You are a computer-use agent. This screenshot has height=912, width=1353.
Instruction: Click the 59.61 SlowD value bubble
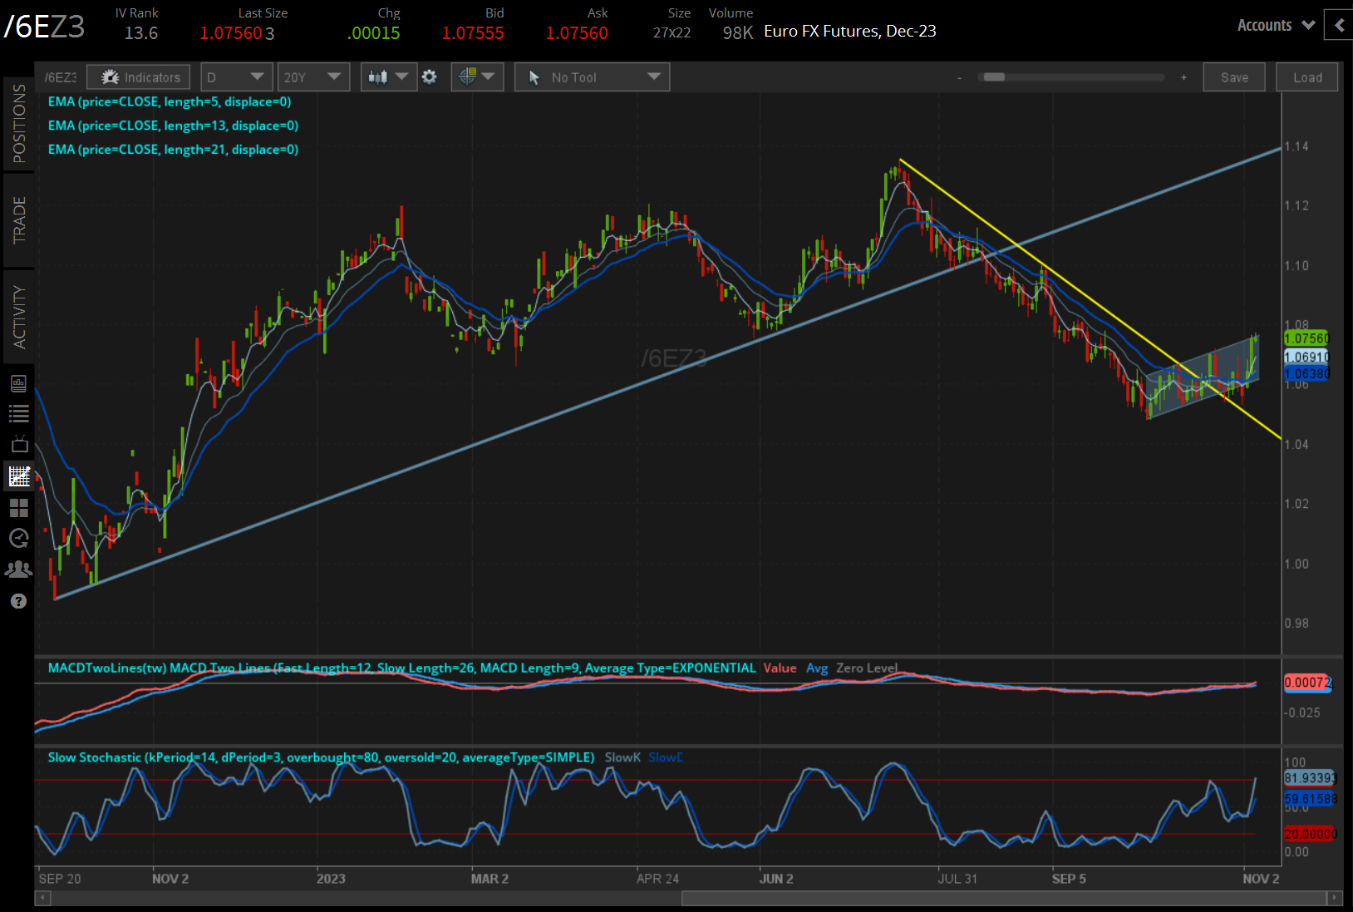(x=1310, y=799)
